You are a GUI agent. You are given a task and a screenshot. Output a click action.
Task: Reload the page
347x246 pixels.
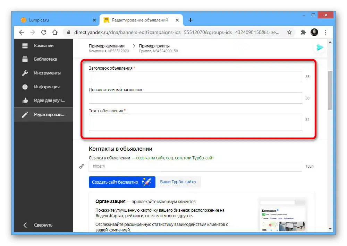point(44,32)
